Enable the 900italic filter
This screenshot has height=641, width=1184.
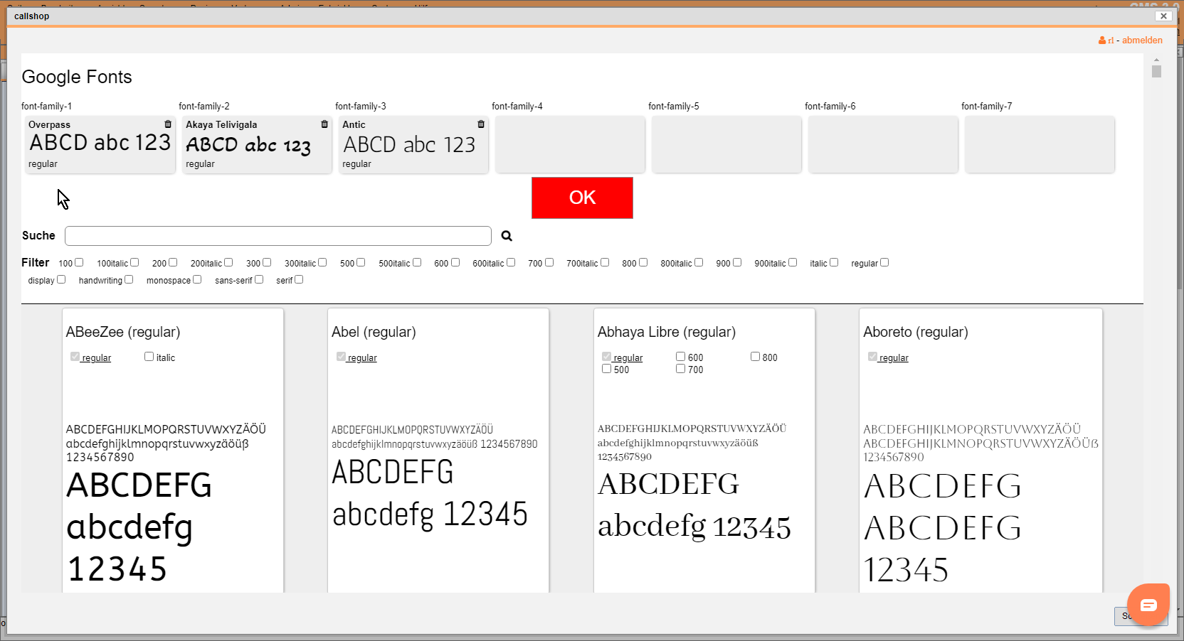coord(793,262)
